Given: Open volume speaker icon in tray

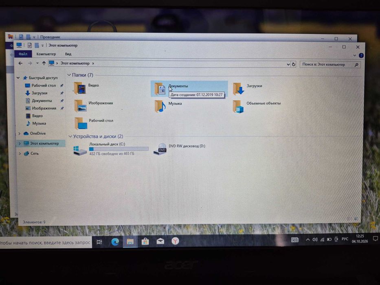Looking at the screenshot, I should [x=315, y=240].
